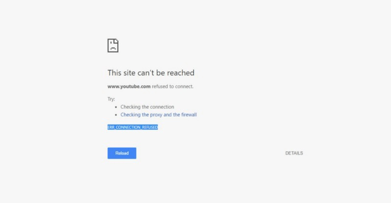Click the word 'proxy' in the blue link
Screen dimensions: 391x203
(x=156, y=115)
